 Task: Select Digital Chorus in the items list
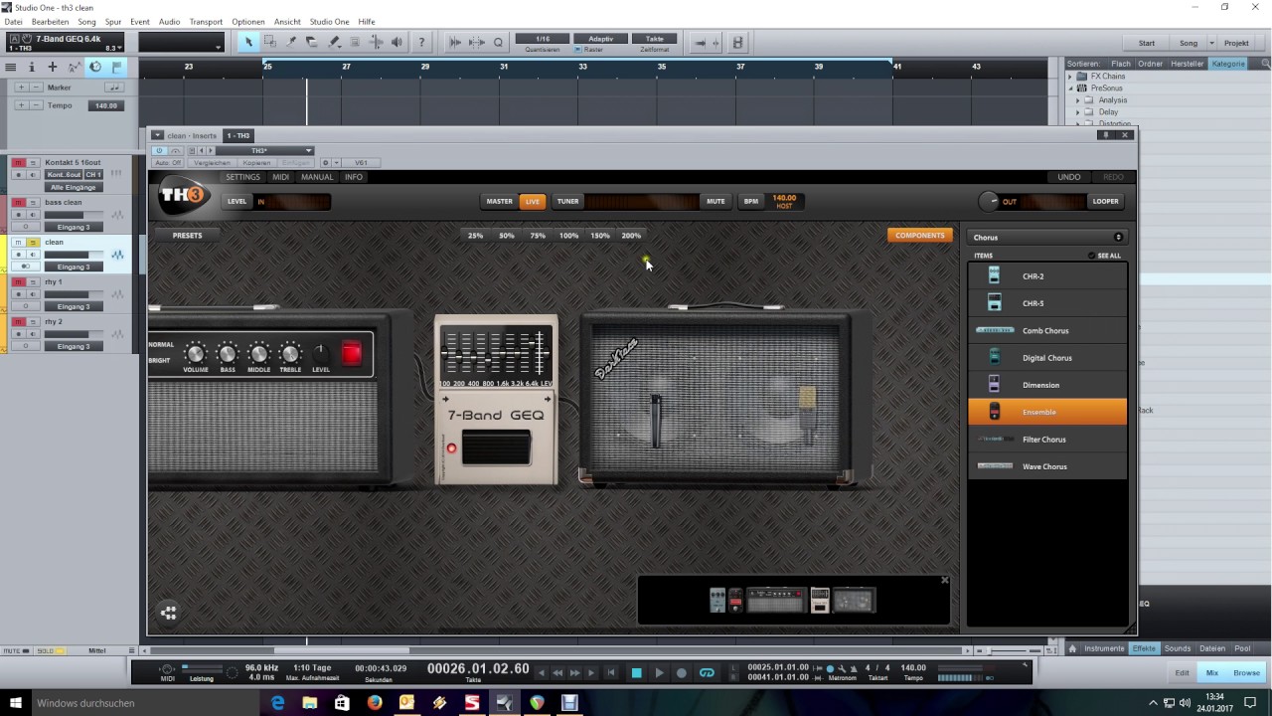tap(1047, 358)
